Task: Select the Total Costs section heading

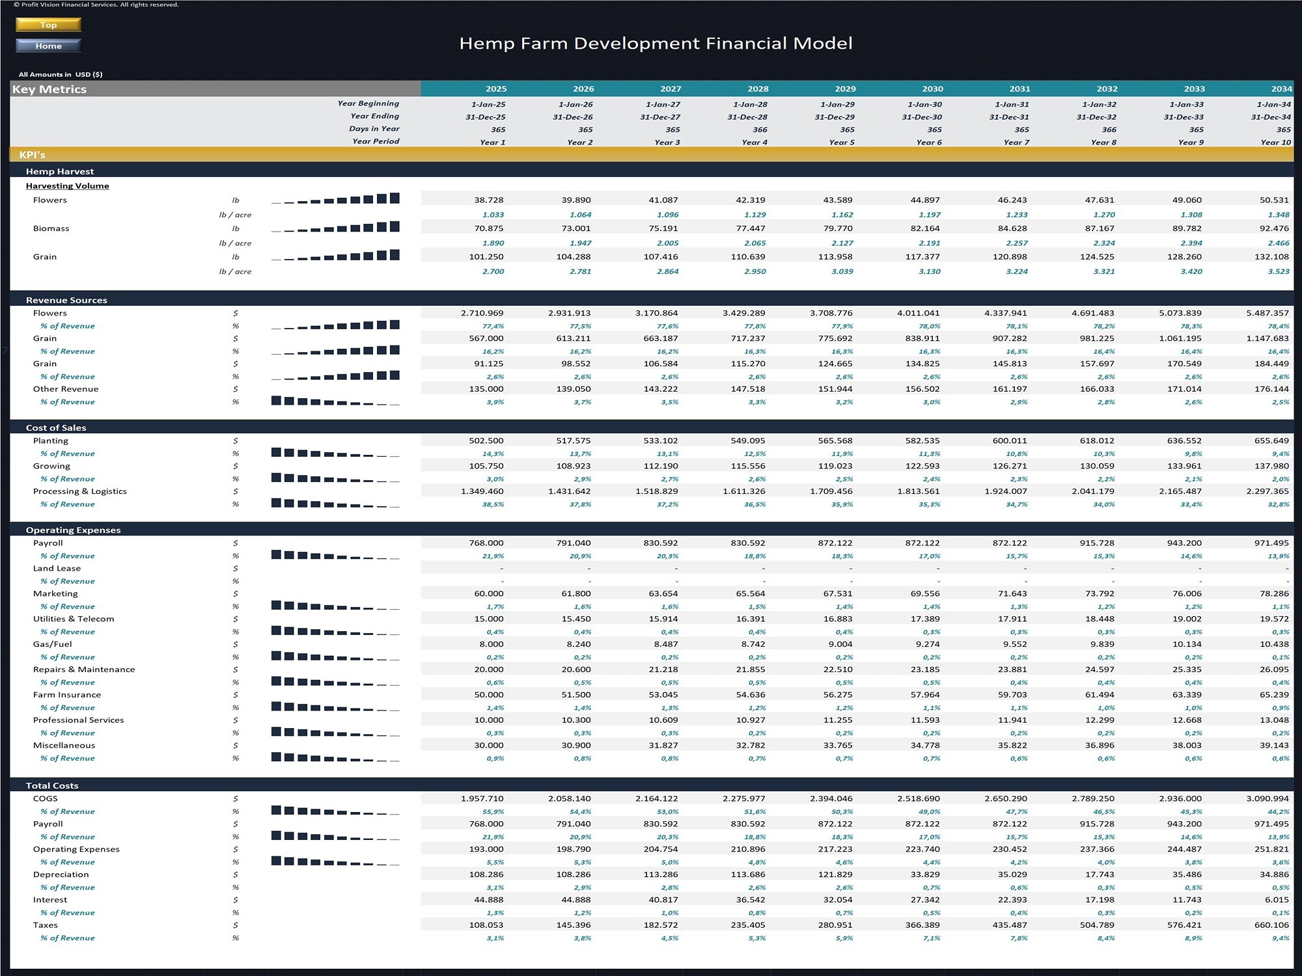Action: pyautogui.click(x=52, y=786)
